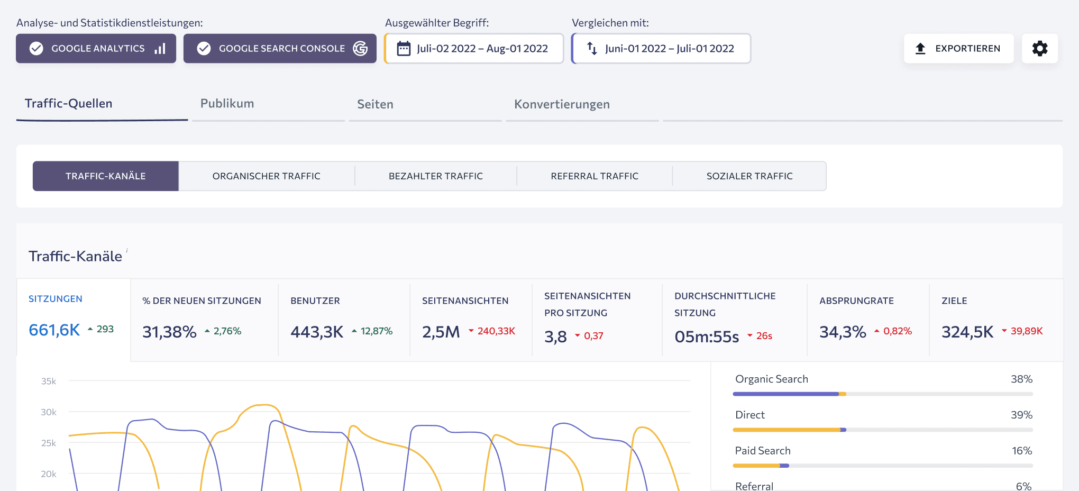
Task: Click the Direct channel label
Action: click(750, 415)
